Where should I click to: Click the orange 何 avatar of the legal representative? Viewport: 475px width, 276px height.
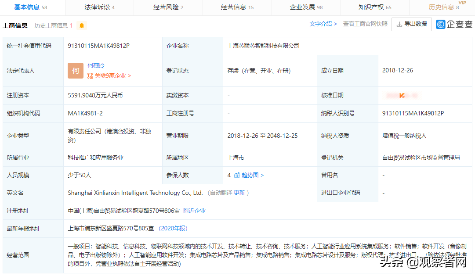click(x=75, y=71)
